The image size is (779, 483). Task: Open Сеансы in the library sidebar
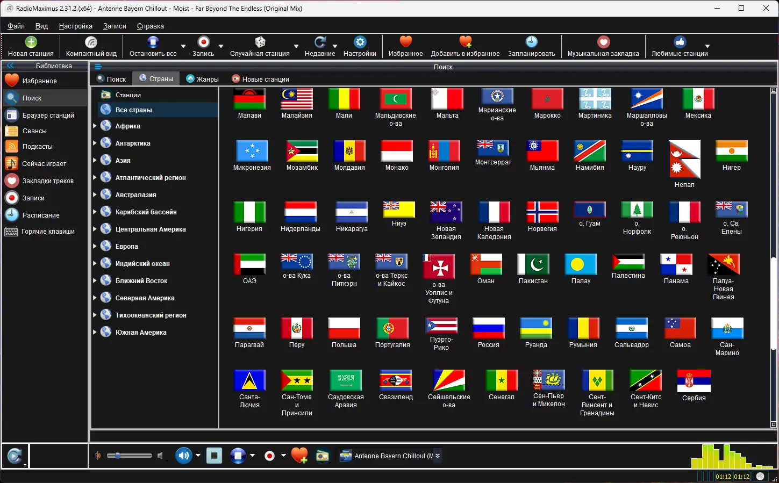(45, 131)
